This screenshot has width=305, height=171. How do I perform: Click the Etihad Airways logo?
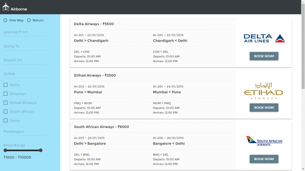click(264, 91)
